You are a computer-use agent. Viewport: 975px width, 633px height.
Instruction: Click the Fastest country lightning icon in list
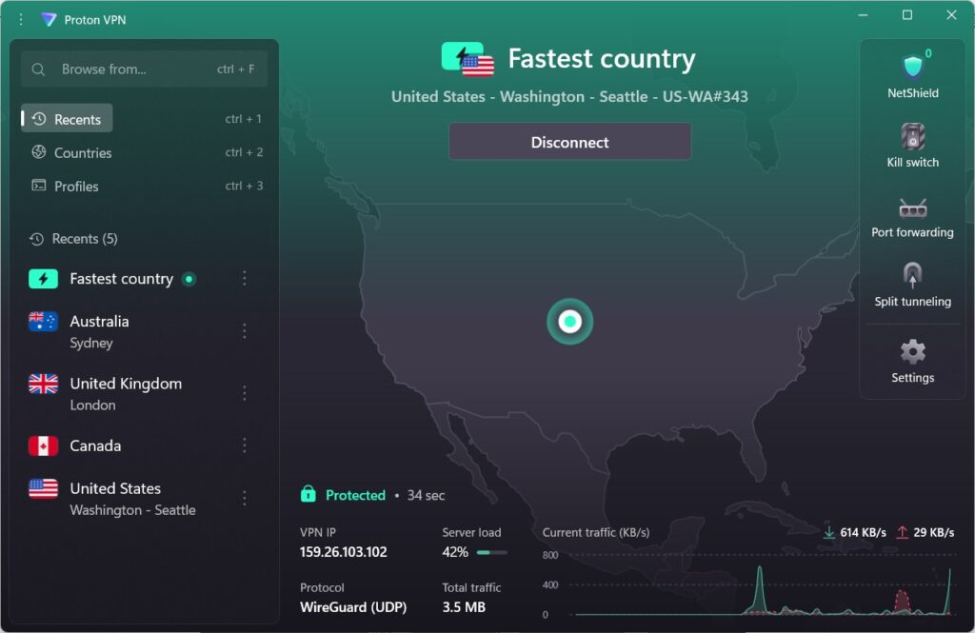click(44, 279)
